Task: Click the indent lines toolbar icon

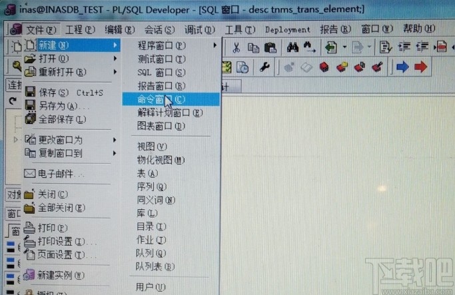Action: pyautogui.click(x=404, y=47)
